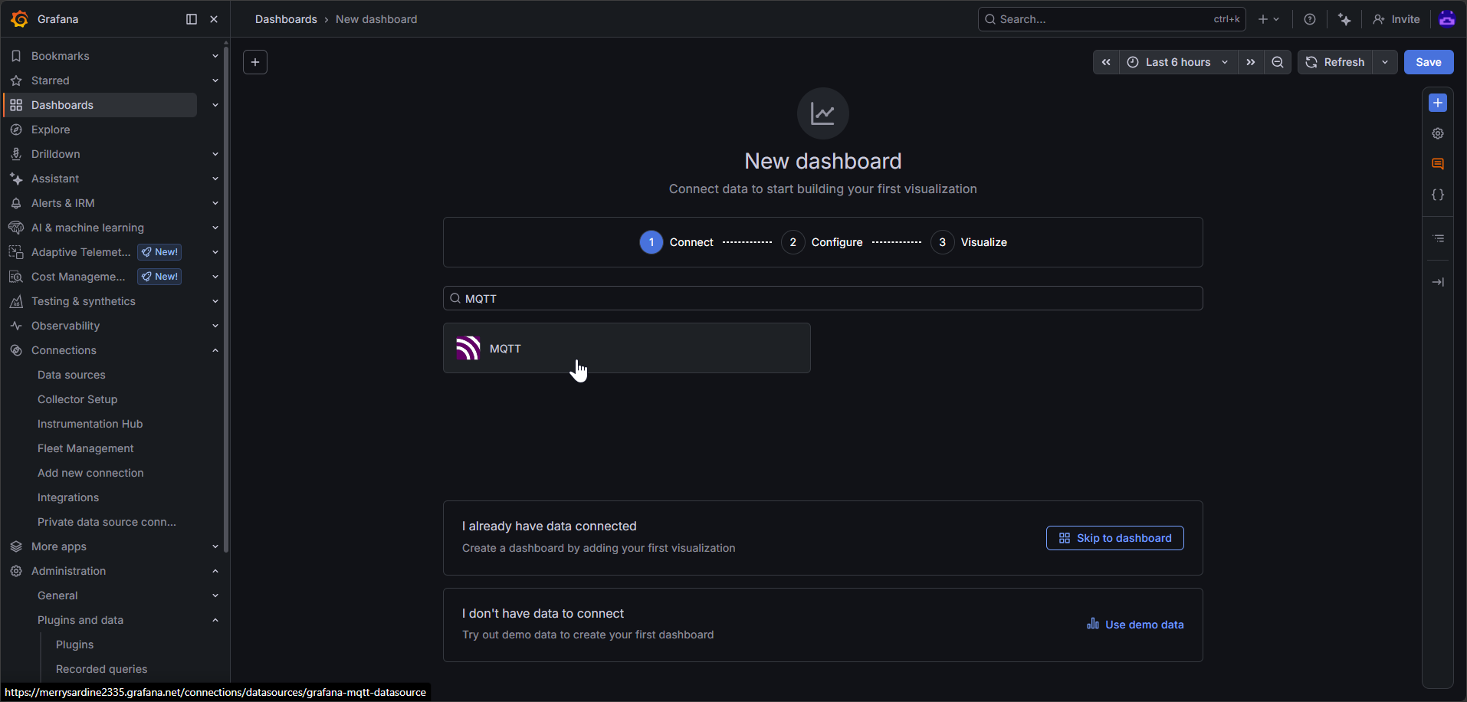Collapse the Administration section chevron
The height and width of the screenshot is (702, 1467).
click(215, 571)
